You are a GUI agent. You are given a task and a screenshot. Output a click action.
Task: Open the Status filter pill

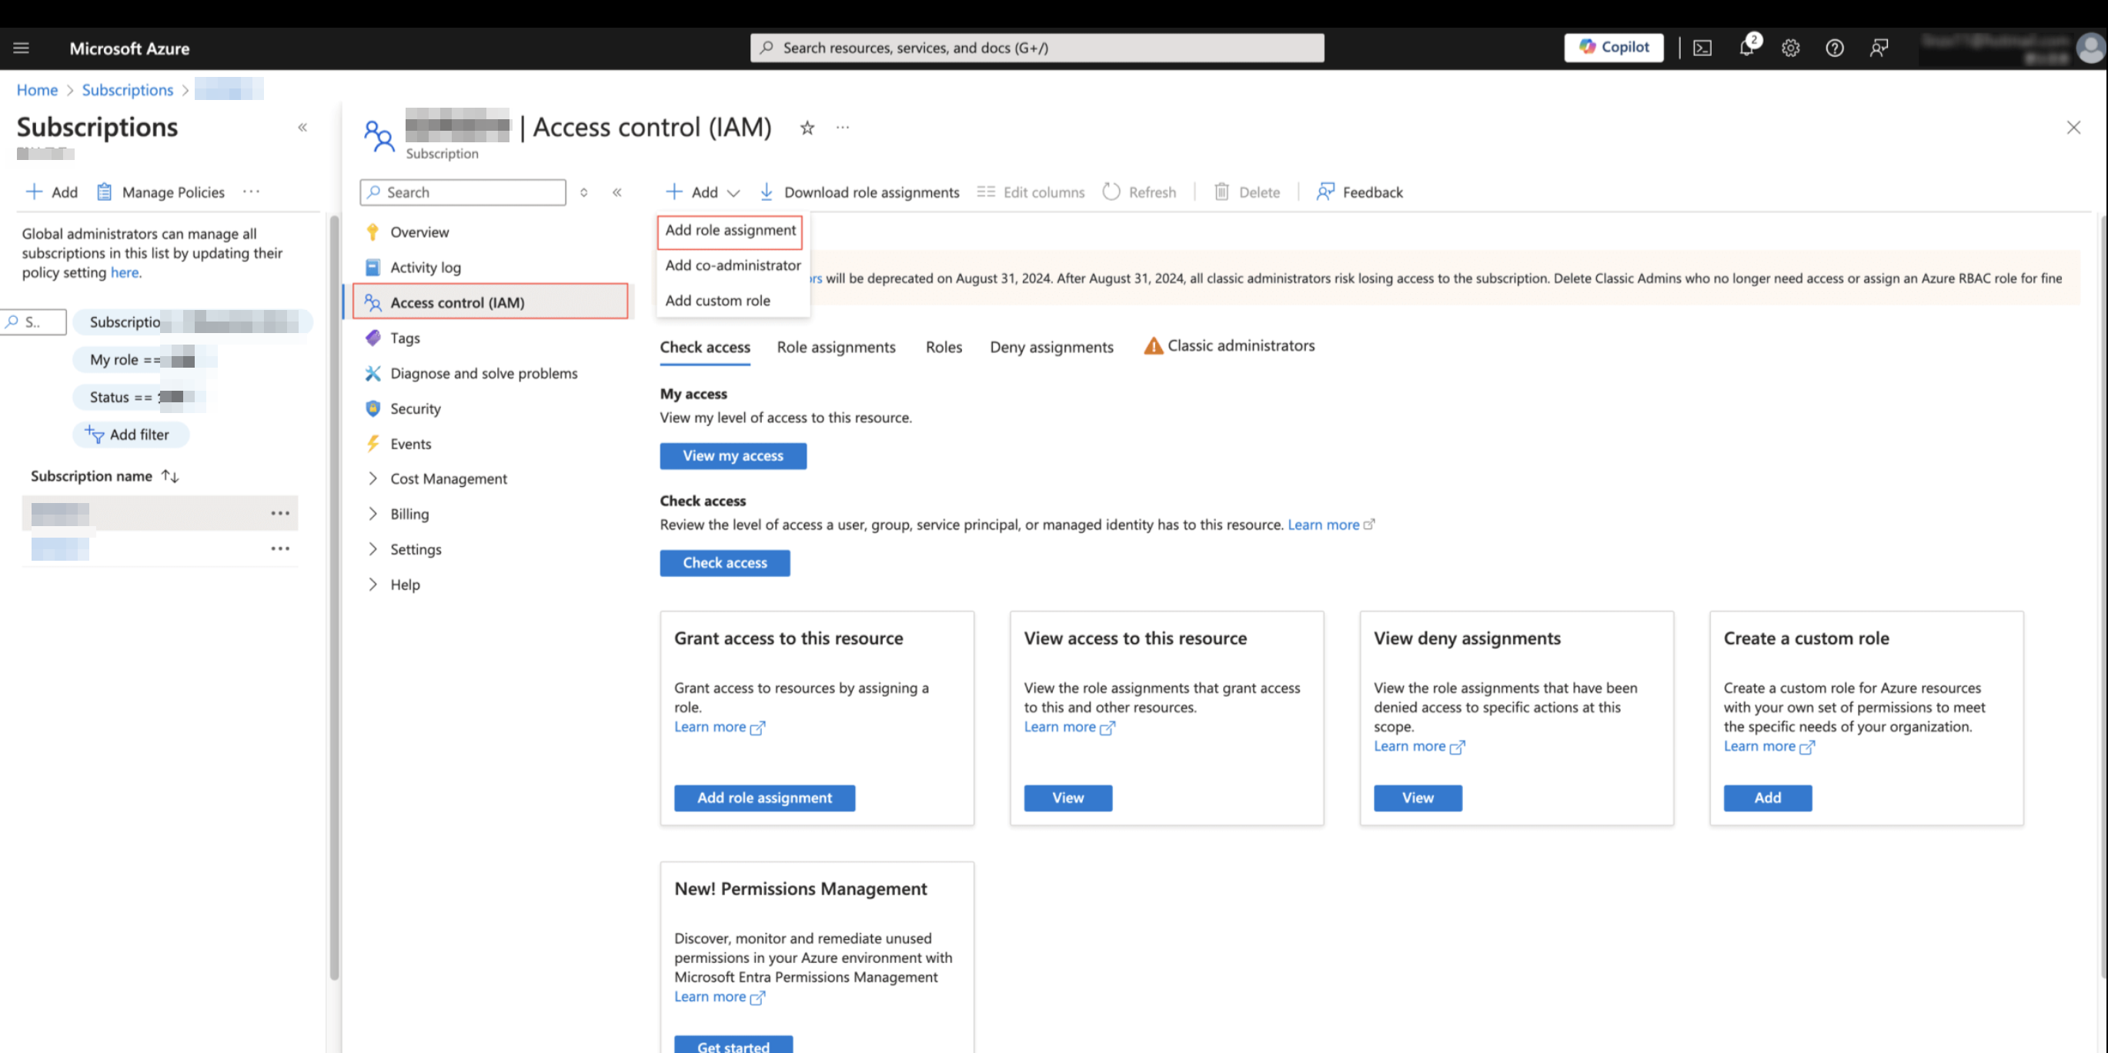[139, 398]
